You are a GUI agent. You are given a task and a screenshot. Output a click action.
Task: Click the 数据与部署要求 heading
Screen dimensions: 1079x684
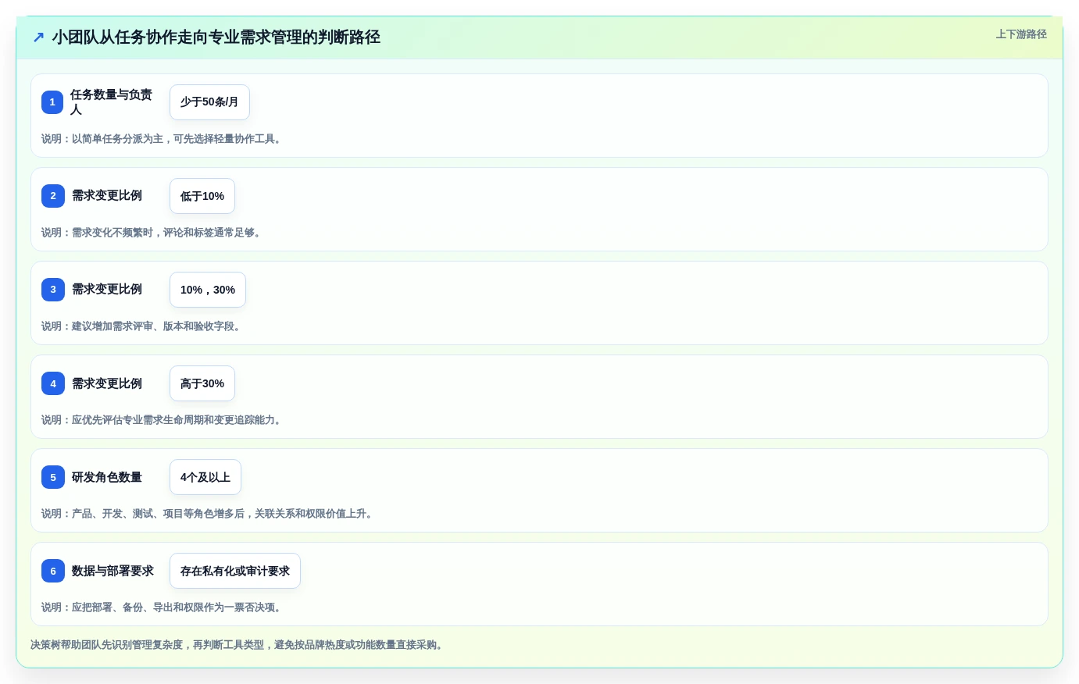point(113,571)
